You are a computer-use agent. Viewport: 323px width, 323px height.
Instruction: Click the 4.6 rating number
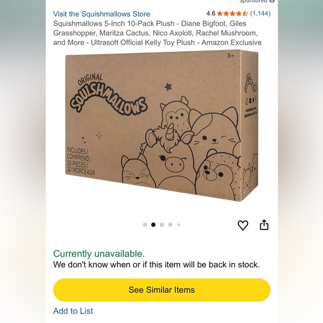coord(211,13)
